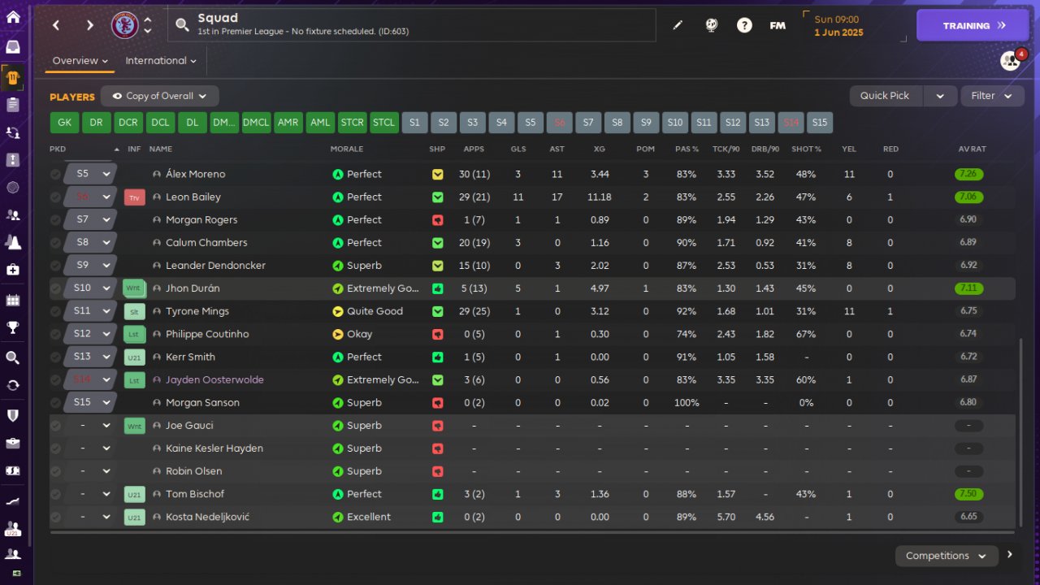Image resolution: width=1040 pixels, height=585 pixels.
Task: Click Álex Moreno's 7.26 average rating pill
Action: click(x=969, y=174)
